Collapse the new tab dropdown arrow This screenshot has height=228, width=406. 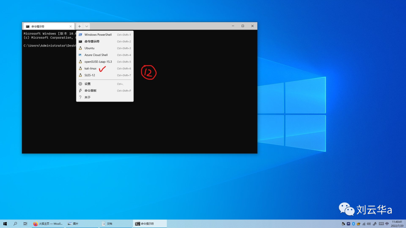pyautogui.click(x=87, y=26)
